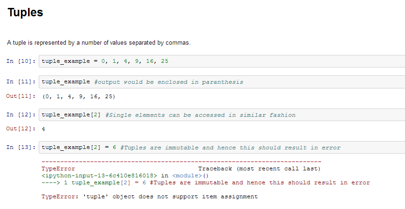Screen dimensions: 405x209
Task: Click 'Traceback (most recent call last)' text
Action: point(259,168)
